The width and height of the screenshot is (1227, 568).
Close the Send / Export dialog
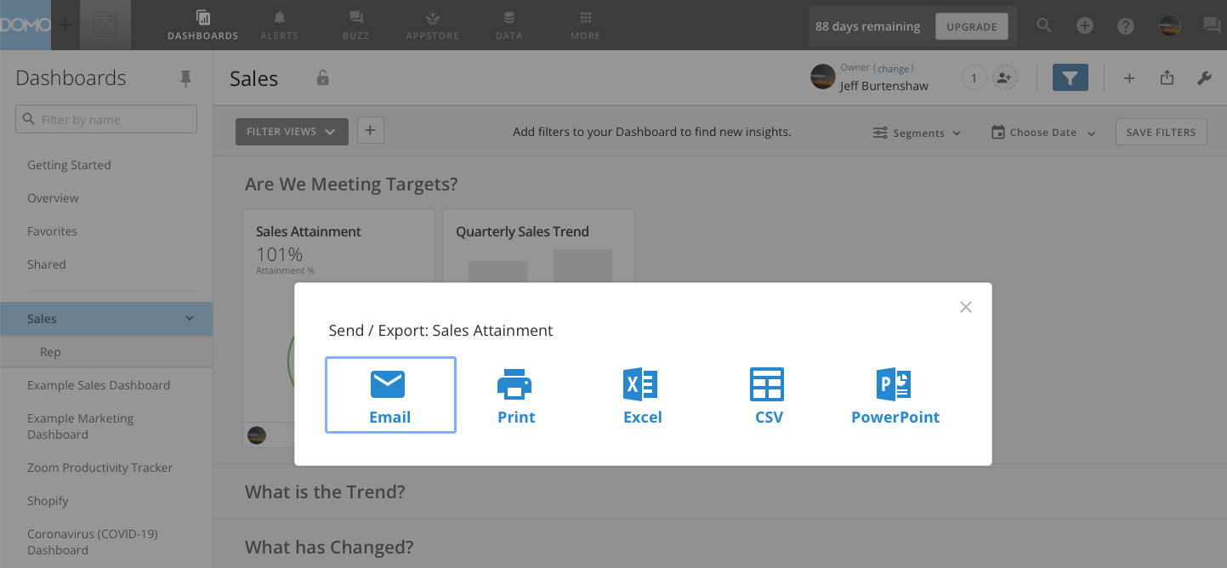tap(965, 307)
